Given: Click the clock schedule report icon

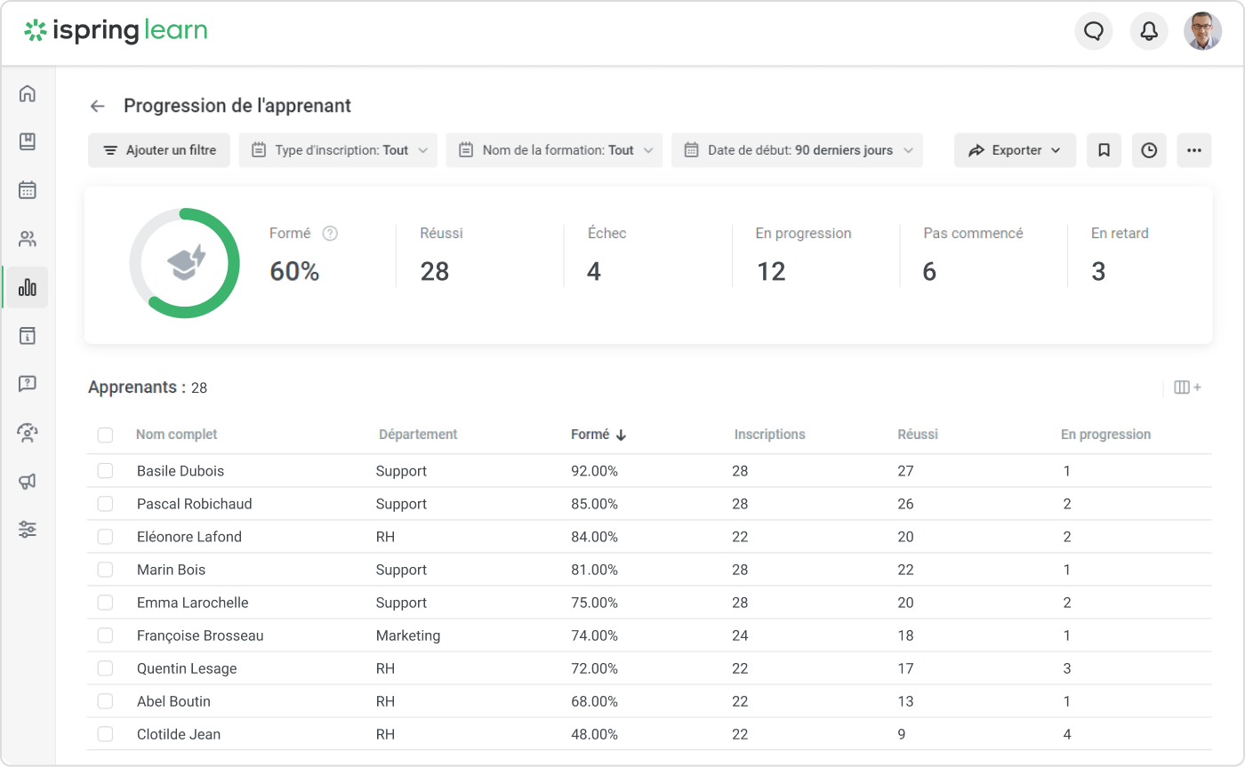Looking at the screenshot, I should [x=1149, y=150].
